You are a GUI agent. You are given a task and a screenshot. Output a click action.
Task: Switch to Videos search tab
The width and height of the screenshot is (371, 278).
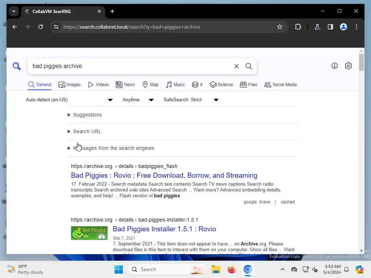coord(98,85)
